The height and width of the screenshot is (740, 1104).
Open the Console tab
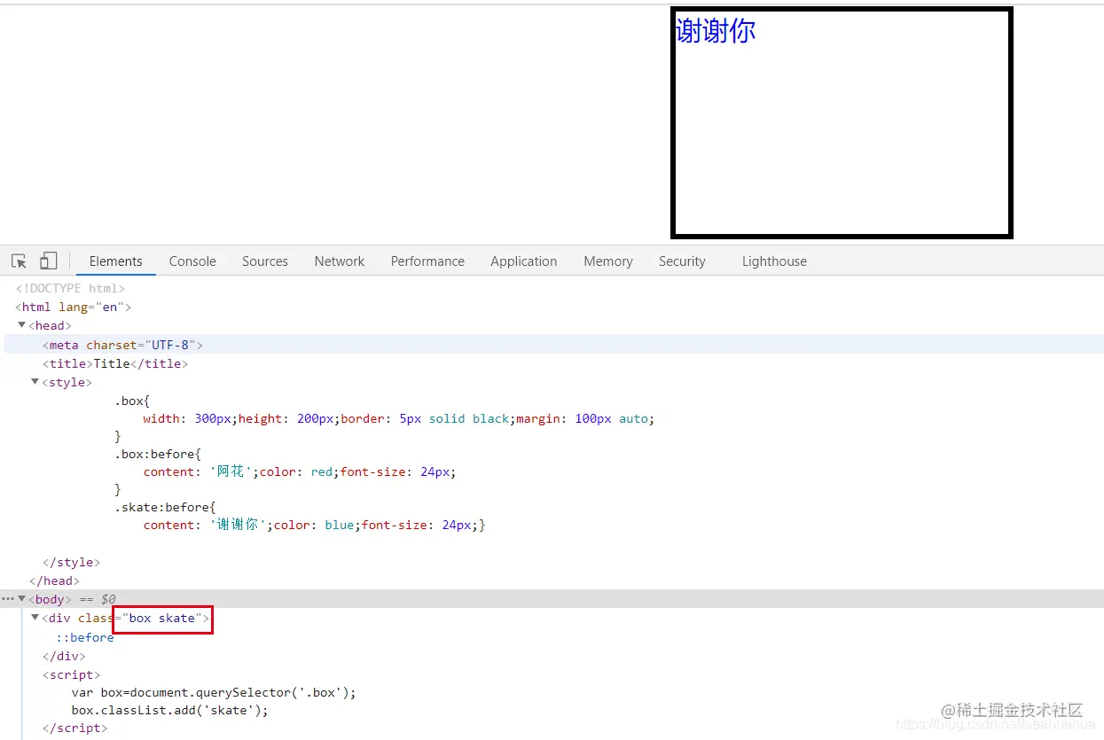click(192, 261)
